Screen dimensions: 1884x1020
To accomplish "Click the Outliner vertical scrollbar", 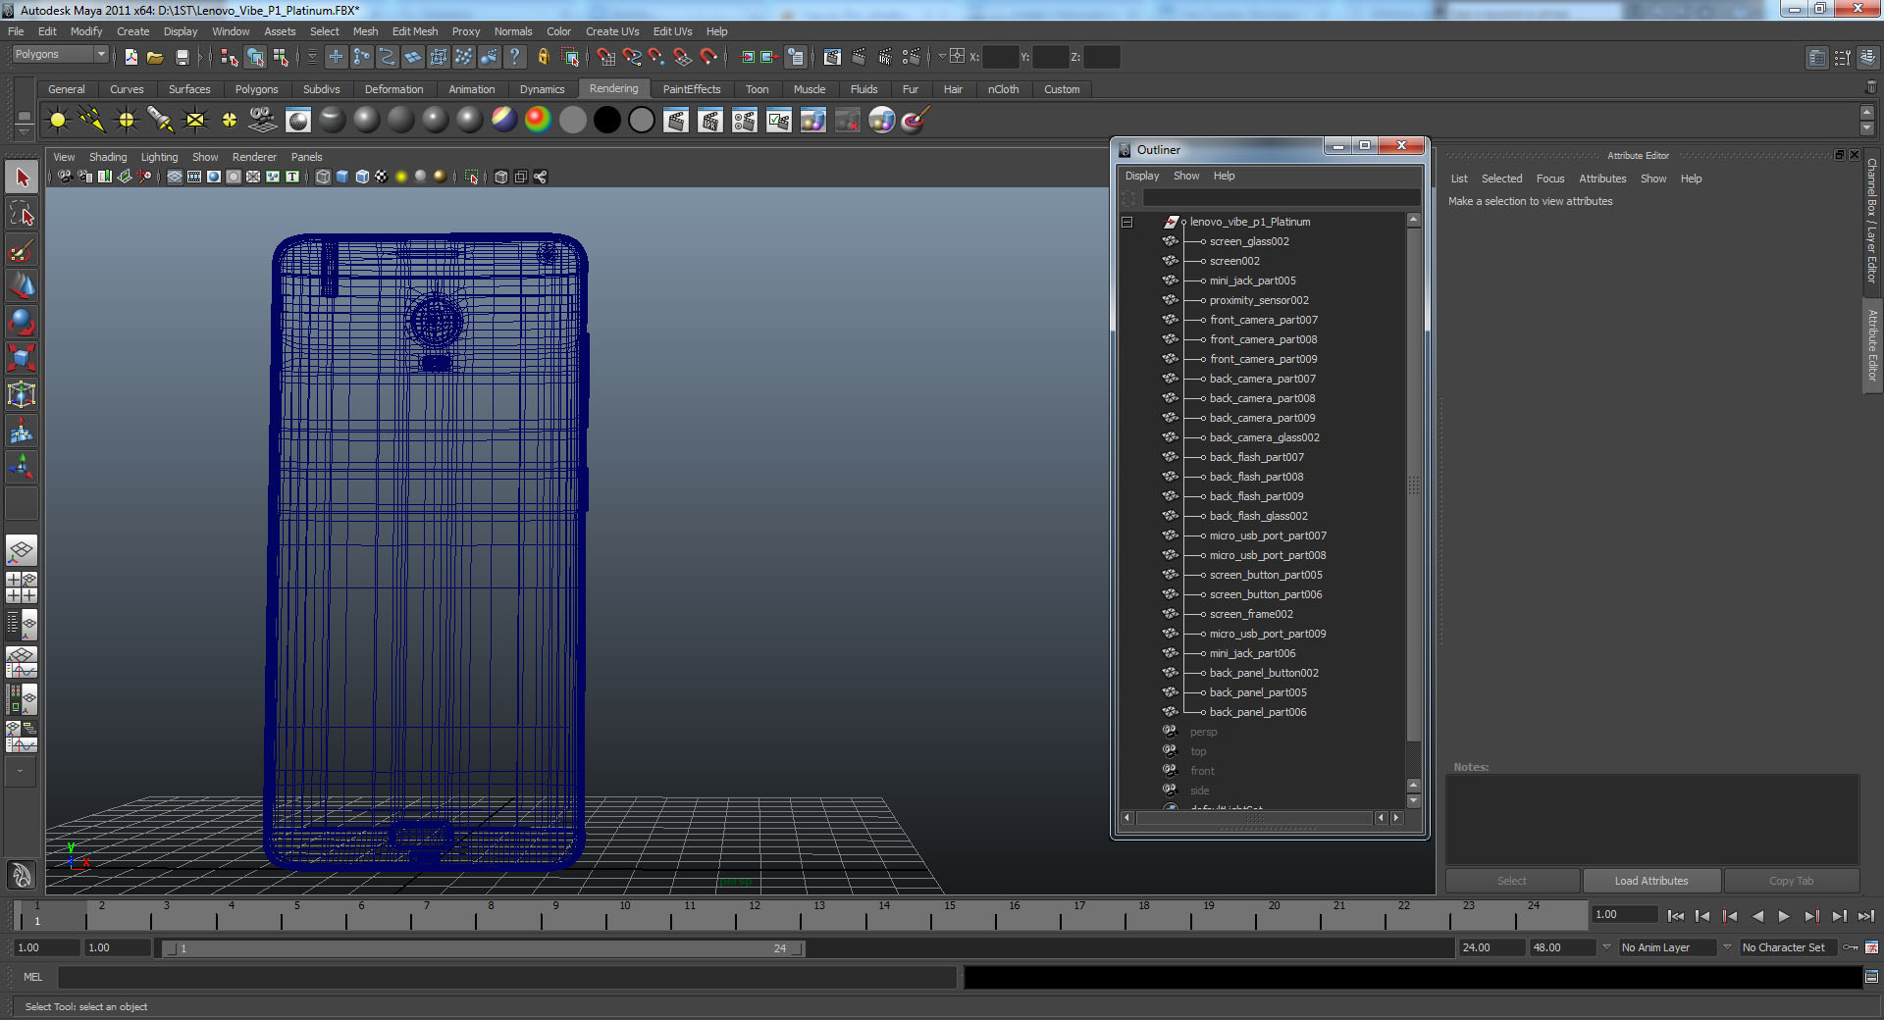I will point(1414,484).
